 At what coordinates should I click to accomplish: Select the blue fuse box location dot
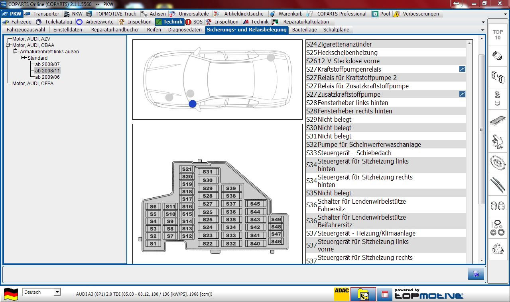click(x=193, y=104)
